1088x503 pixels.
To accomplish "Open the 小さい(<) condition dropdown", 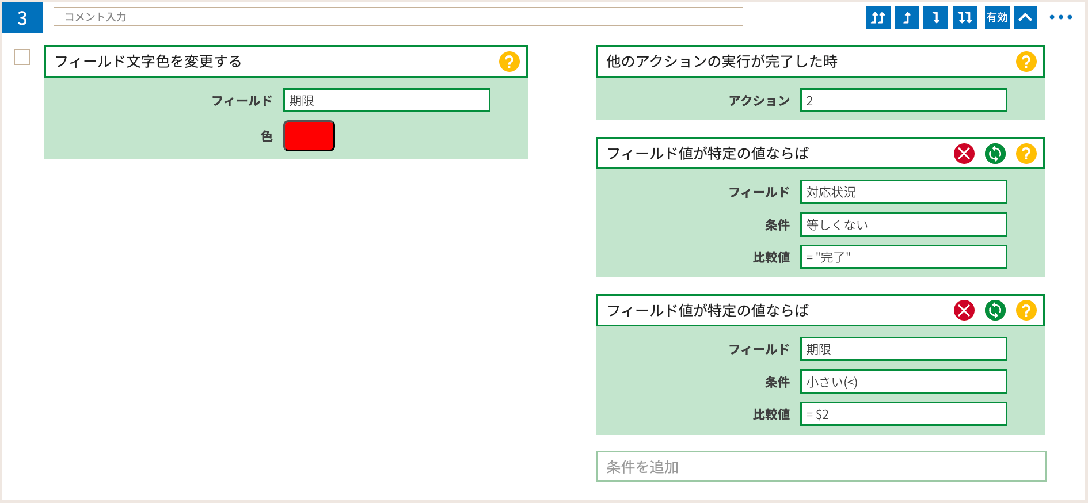I will coord(903,382).
